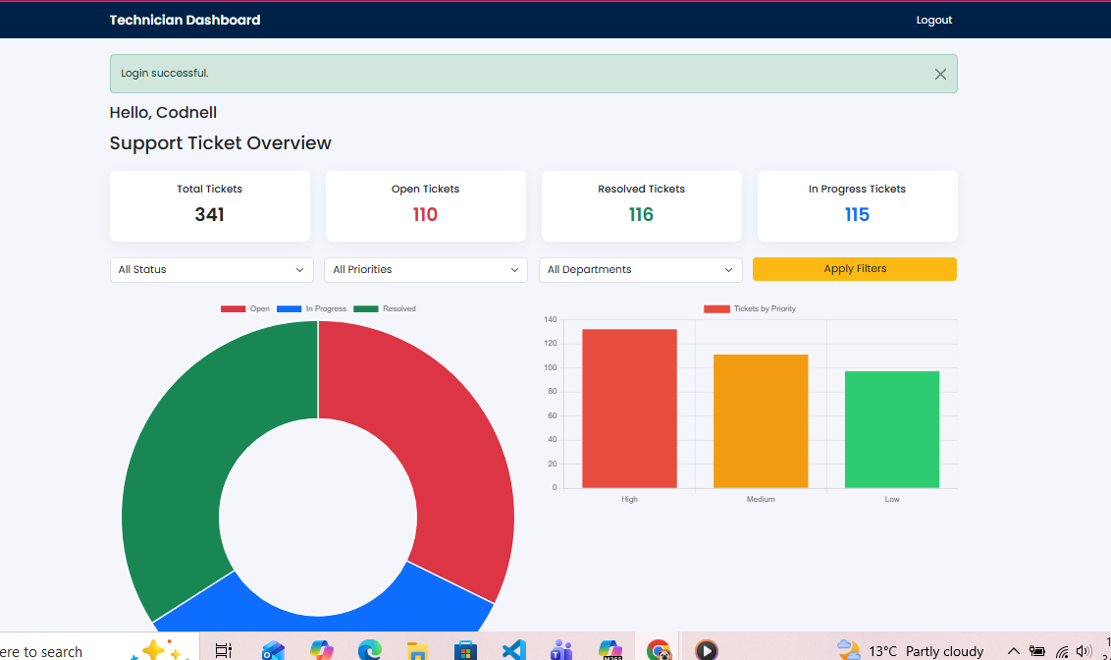Viewport: 1111px width, 660px height.
Task: Click the In Progress Tickets count 115
Action: [x=857, y=214]
